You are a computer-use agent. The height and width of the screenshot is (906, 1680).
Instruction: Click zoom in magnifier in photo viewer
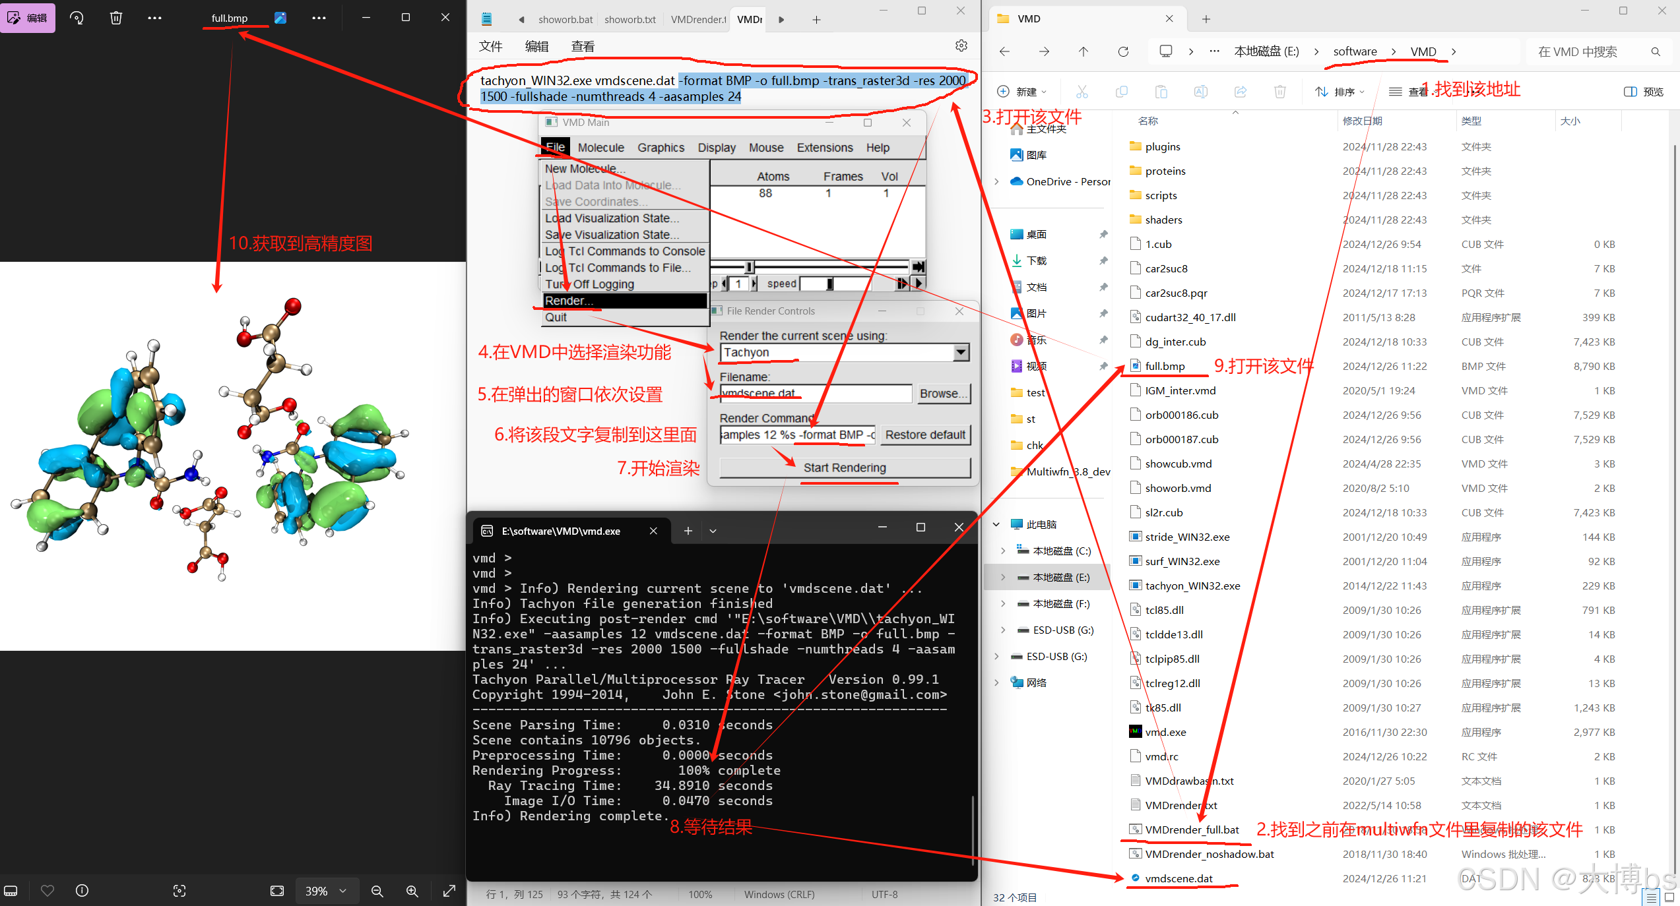pyautogui.click(x=412, y=891)
